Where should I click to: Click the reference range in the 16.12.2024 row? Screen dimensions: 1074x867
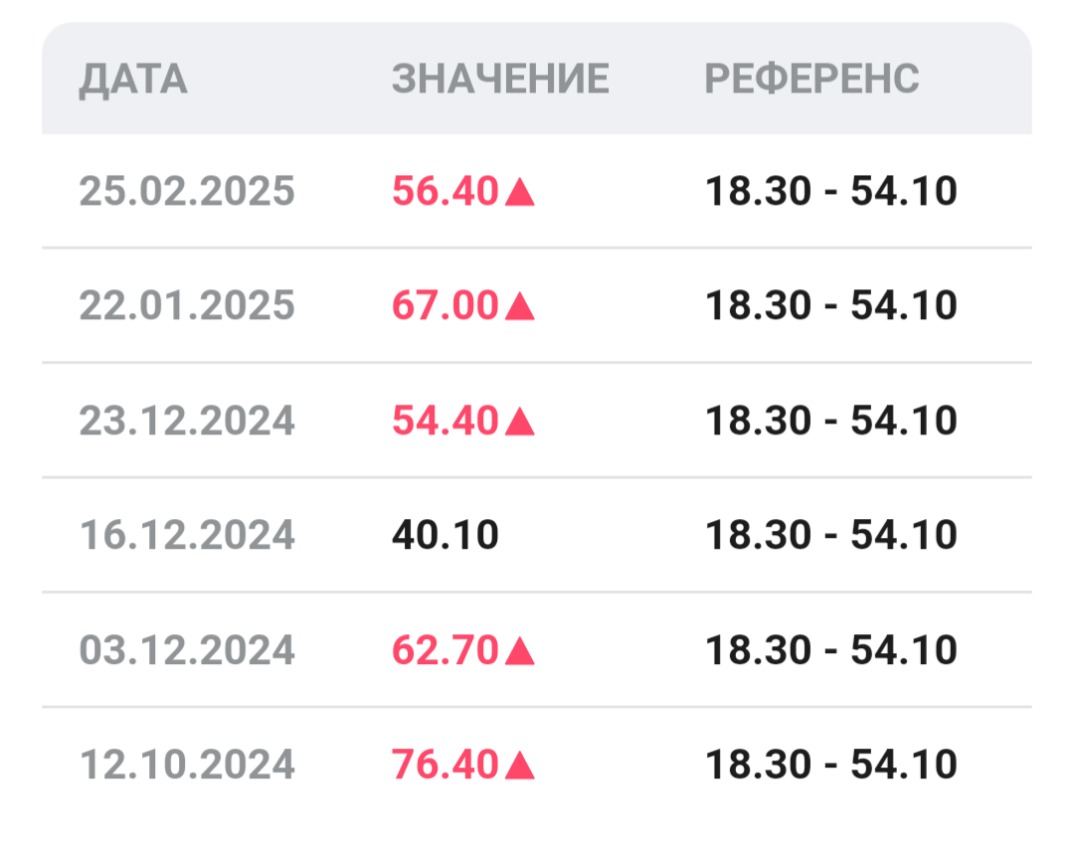pyautogui.click(x=830, y=536)
